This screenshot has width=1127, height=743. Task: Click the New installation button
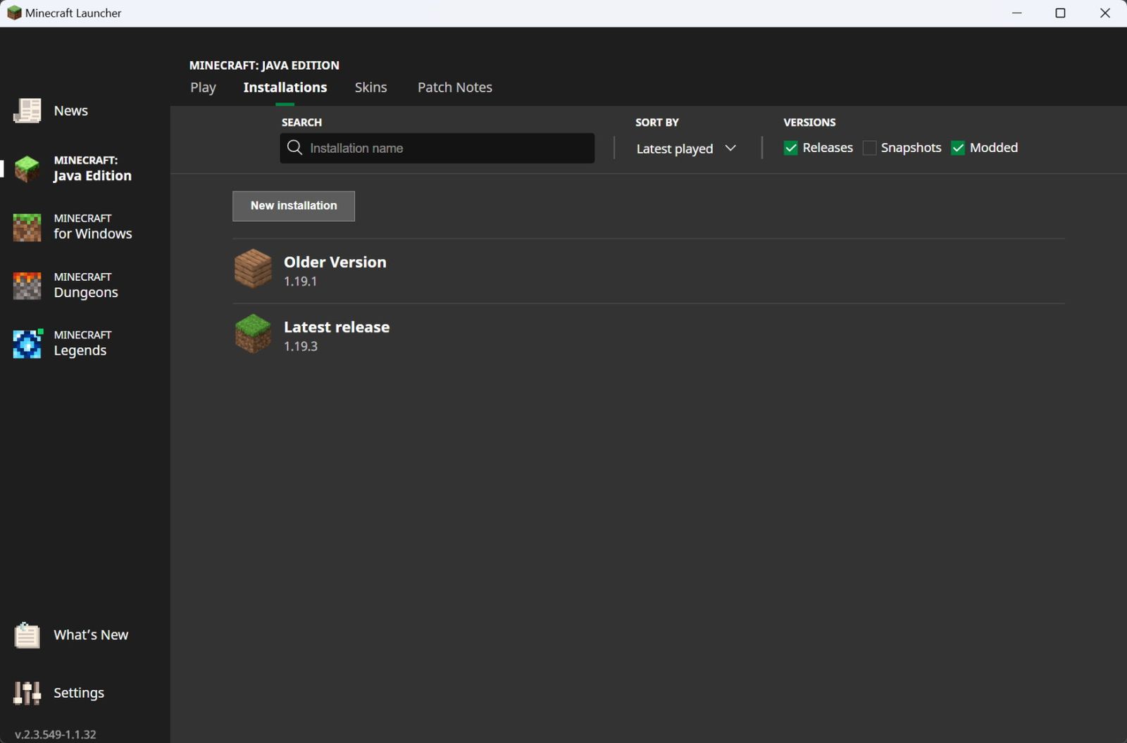click(293, 206)
